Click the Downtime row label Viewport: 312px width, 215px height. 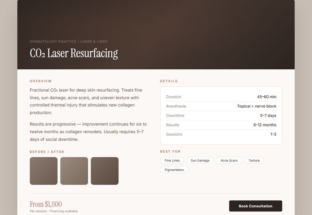click(175, 115)
